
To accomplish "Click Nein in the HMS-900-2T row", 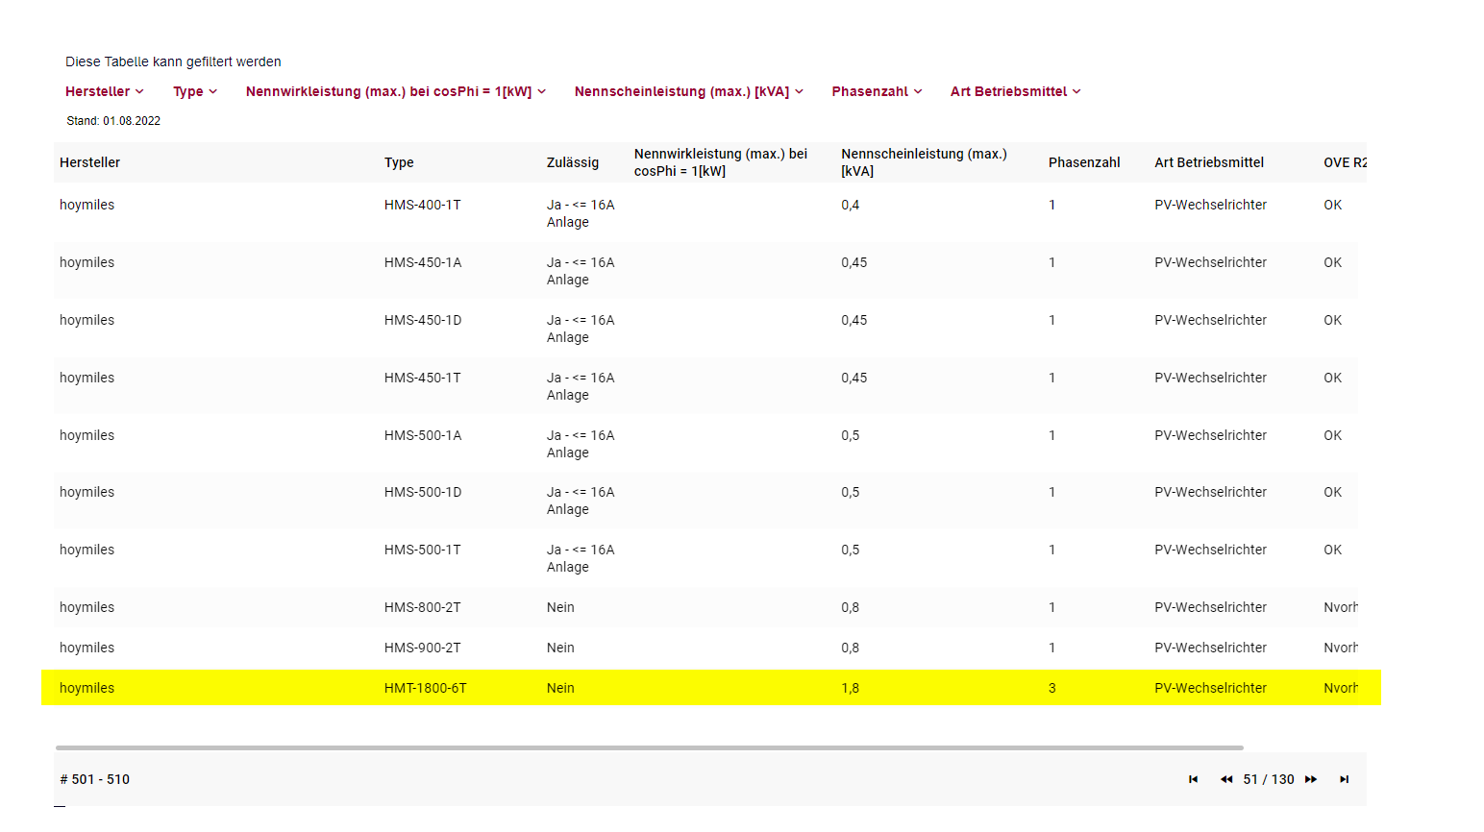I will point(560,648).
